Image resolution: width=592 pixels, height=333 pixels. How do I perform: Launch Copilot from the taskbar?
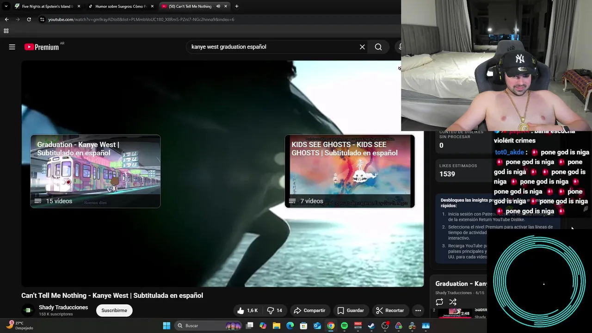coord(263,326)
